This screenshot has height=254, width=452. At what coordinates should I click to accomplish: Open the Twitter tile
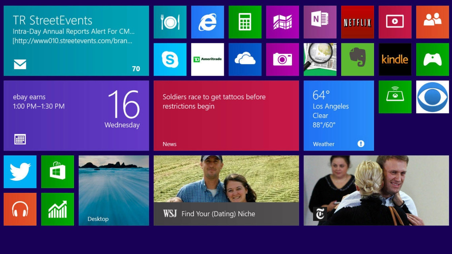[x=20, y=172]
